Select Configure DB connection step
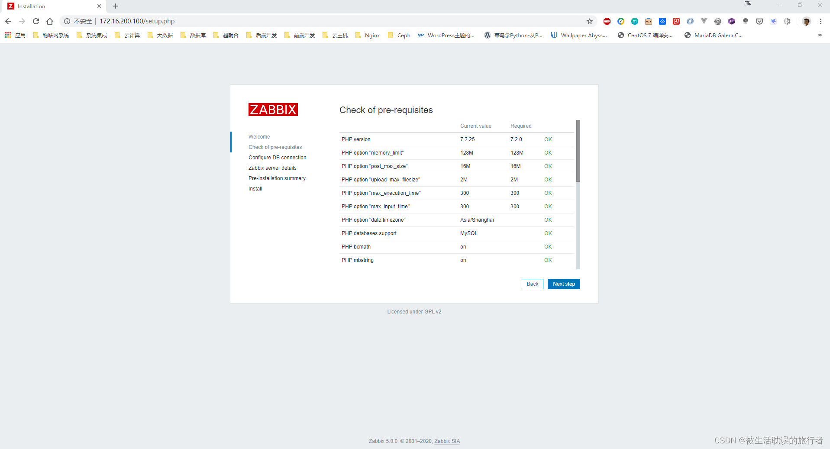The image size is (830, 449). (277, 158)
